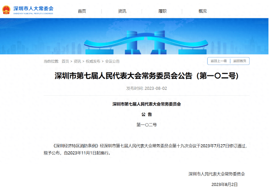Open the 深圳市人大常委会 site title link

point(33,8)
